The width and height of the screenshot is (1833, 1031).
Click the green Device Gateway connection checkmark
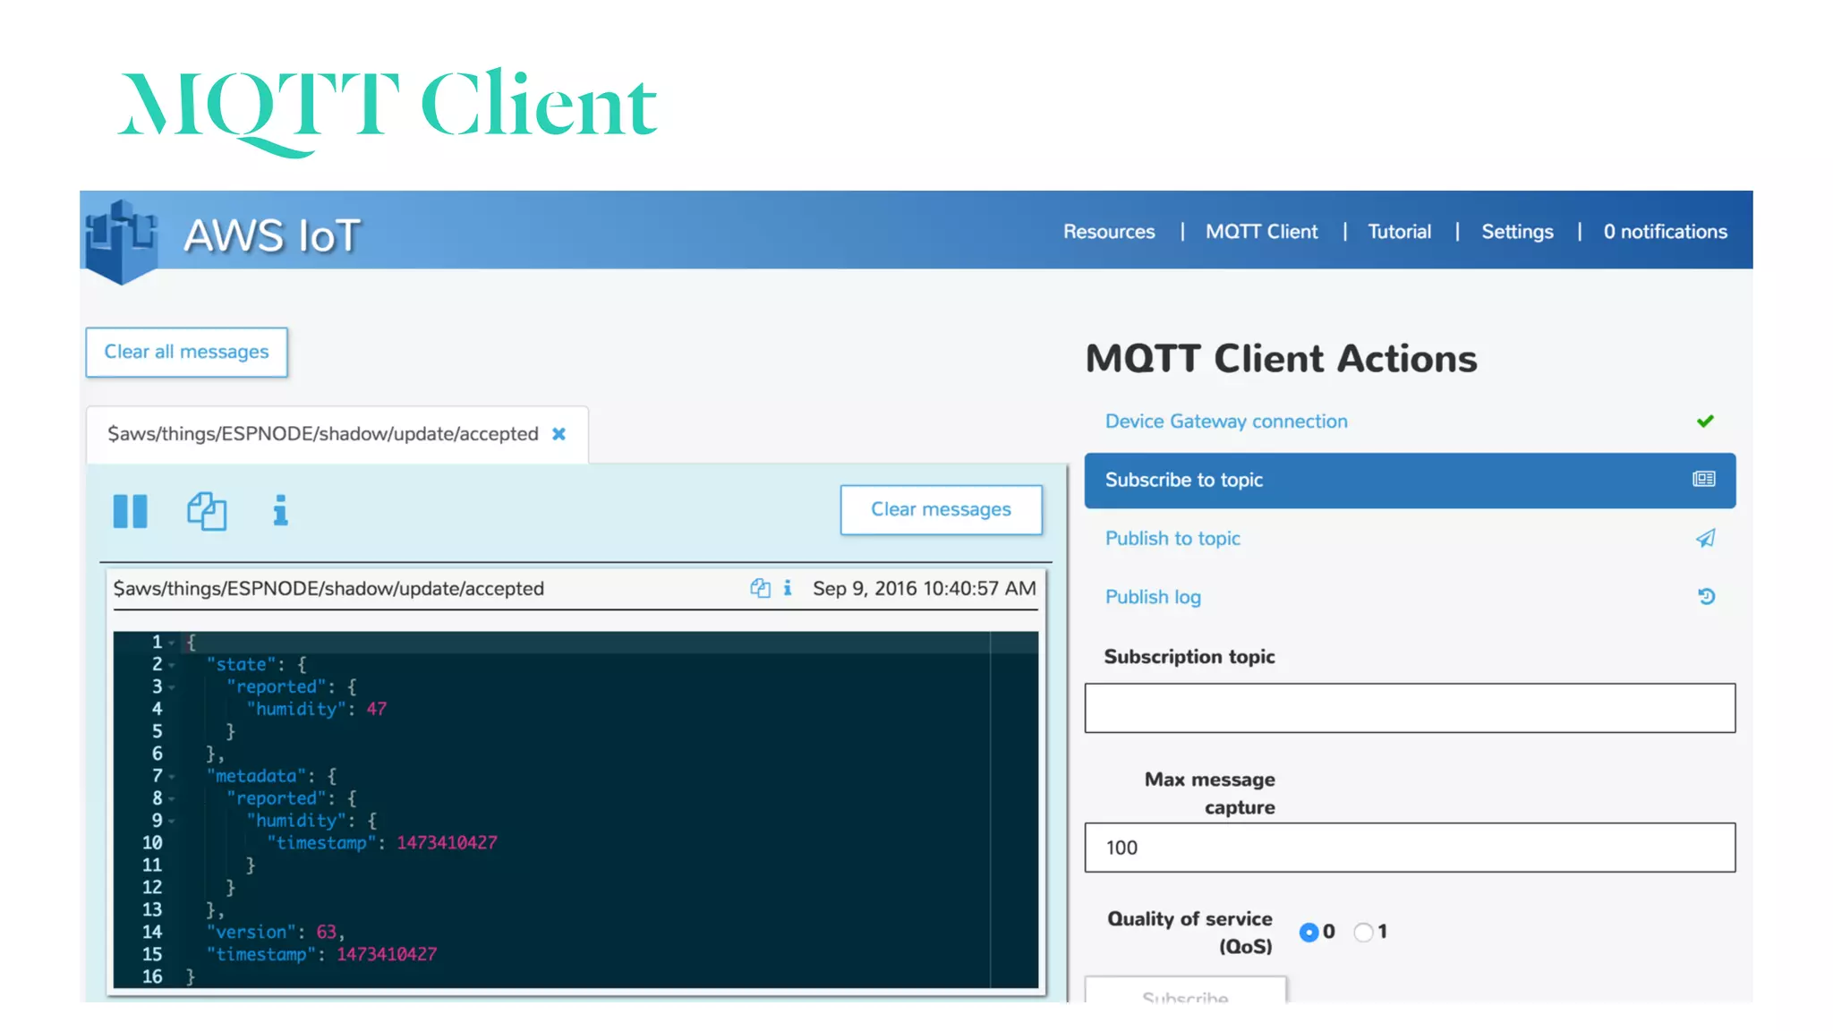(x=1705, y=421)
